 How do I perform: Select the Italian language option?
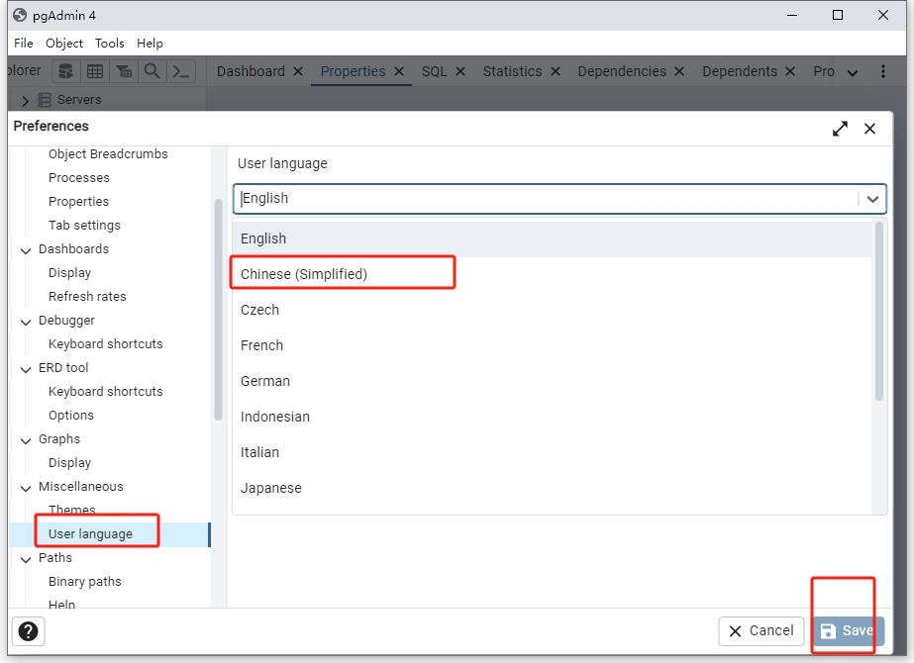(x=552, y=452)
